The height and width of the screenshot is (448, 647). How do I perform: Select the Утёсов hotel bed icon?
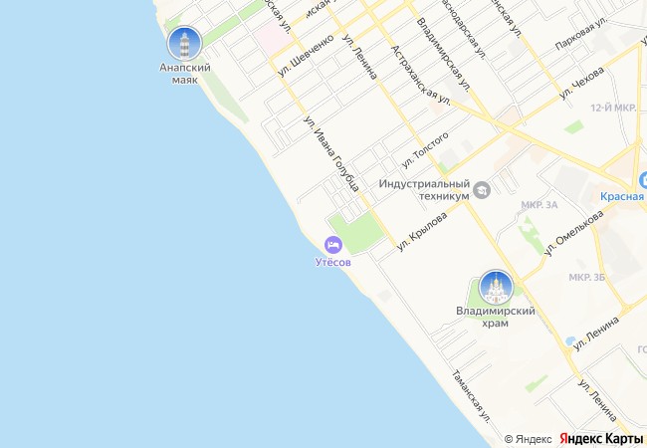click(333, 245)
